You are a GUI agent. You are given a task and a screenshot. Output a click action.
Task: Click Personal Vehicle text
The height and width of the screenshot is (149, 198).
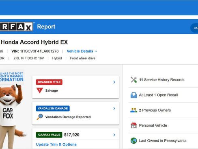153,125
